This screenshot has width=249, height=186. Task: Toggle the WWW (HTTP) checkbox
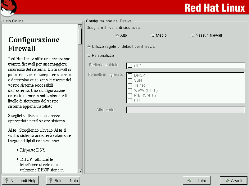point(130,90)
